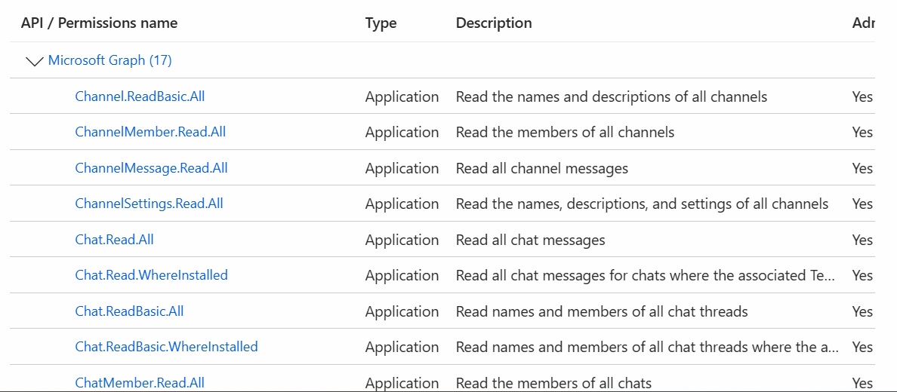Click Yes value in Channel.ReadBasic.All row
897x392 pixels.
point(862,96)
